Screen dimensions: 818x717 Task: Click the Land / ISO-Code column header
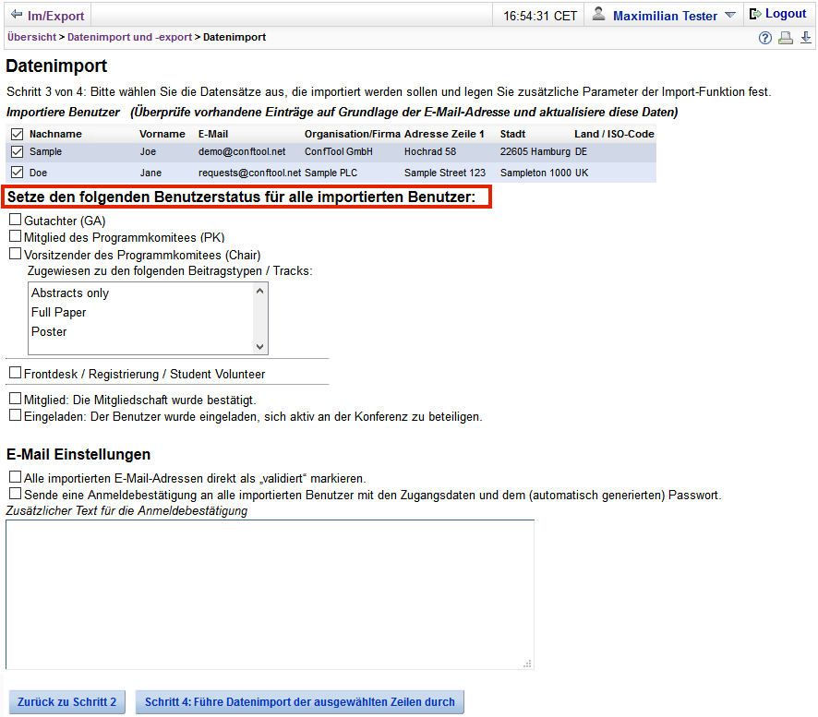coord(614,134)
